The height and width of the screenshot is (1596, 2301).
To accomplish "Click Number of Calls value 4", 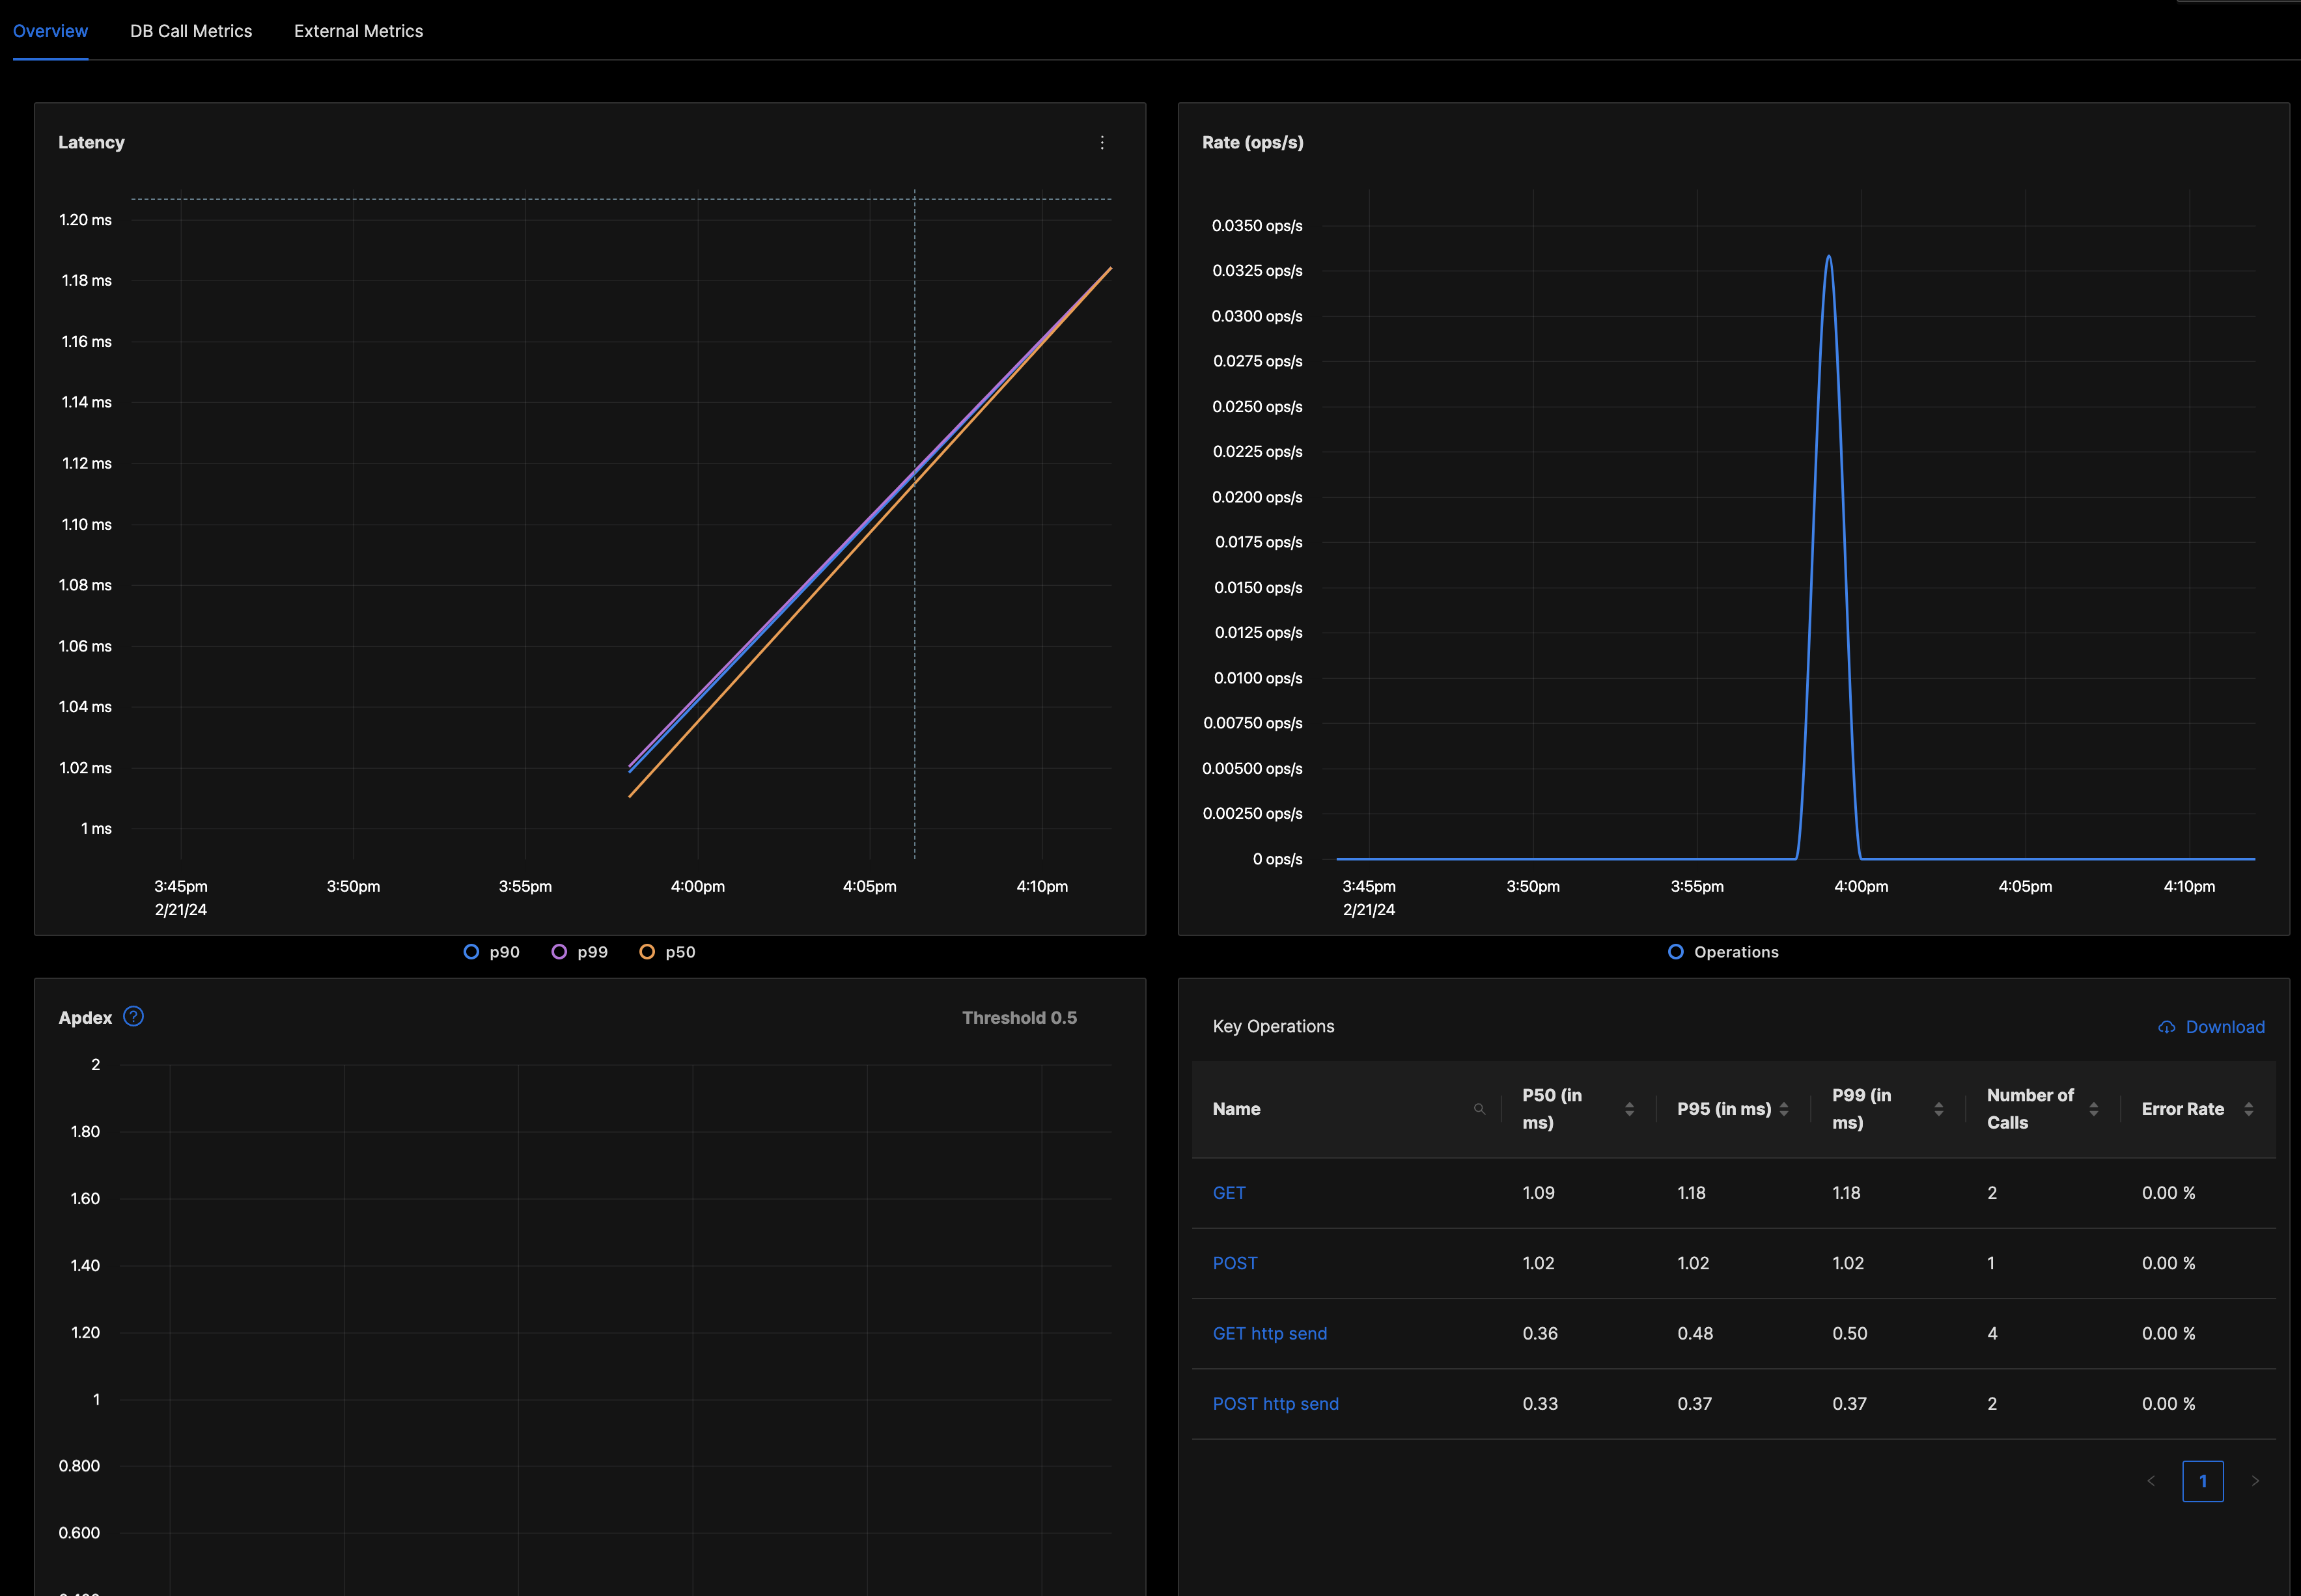I will (x=1992, y=1334).
